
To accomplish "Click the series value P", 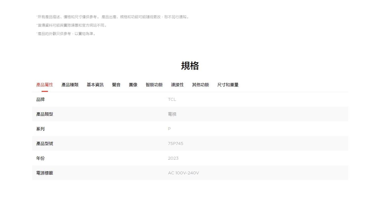I will click(x=169, y=129).
